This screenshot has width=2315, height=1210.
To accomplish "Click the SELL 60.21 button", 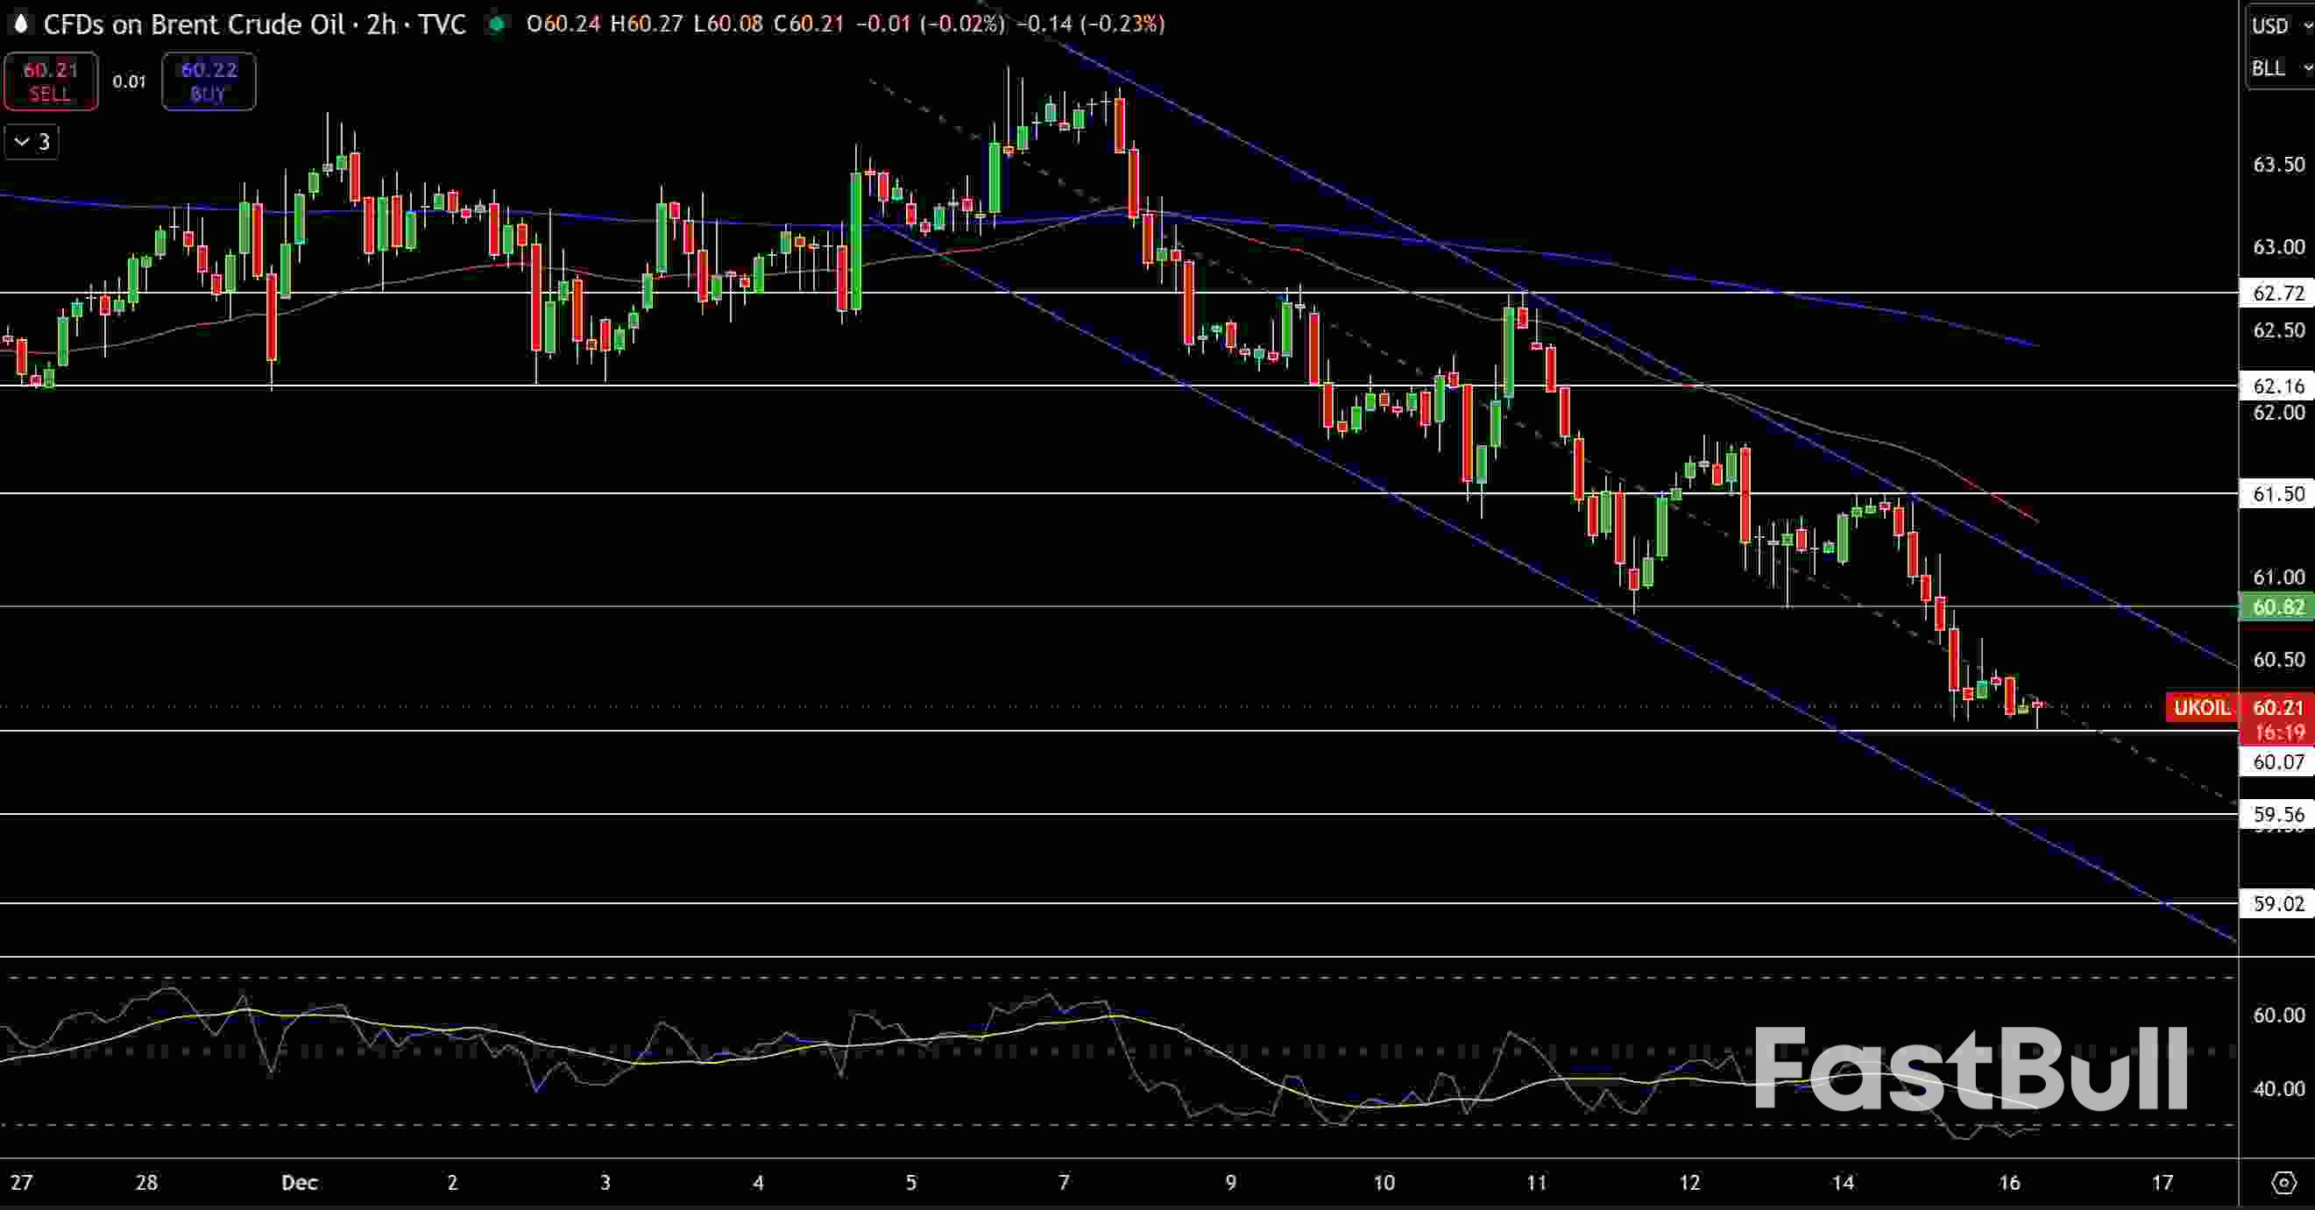I will (x=51, y=81).
